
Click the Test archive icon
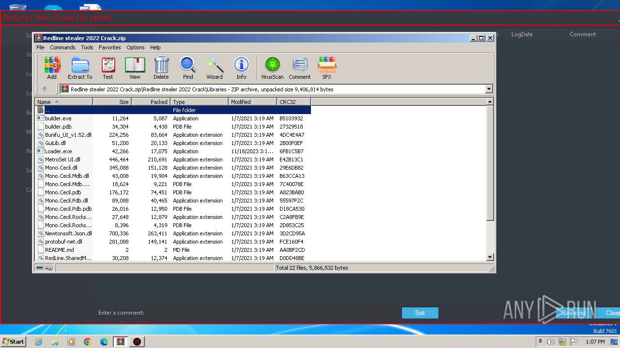tap(108, 68)
